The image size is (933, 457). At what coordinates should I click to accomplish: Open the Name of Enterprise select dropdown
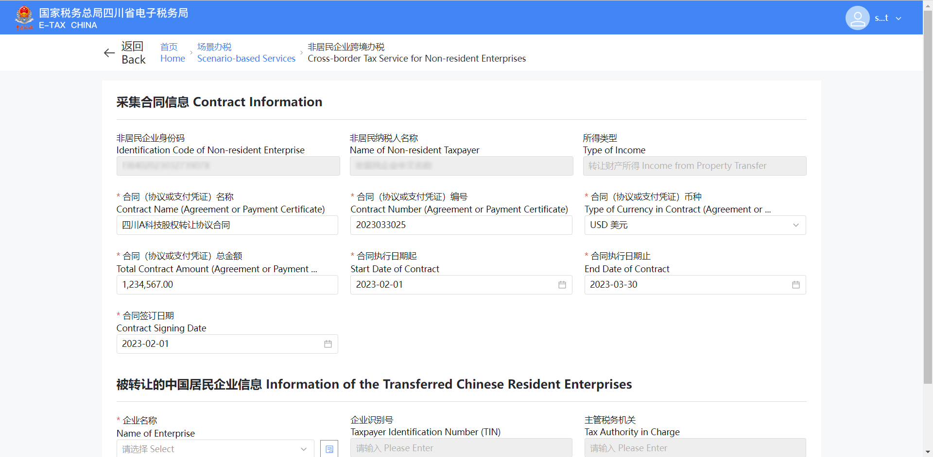pyautogui.click(x=215, y=449)
